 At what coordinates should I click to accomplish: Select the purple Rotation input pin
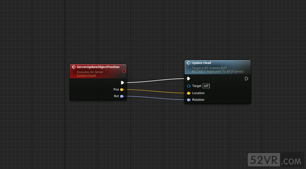point(188,100)
